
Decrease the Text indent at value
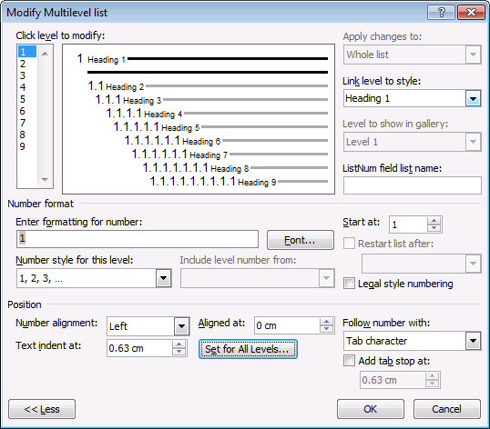(x=179, y=352)
